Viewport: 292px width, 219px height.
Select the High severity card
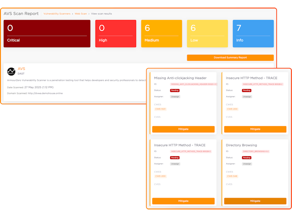pos(116,34)
